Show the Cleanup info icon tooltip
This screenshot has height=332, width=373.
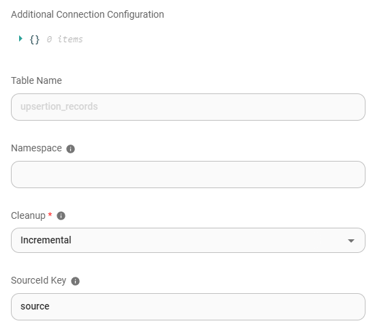pyautogui.click(x=61, y=216)
